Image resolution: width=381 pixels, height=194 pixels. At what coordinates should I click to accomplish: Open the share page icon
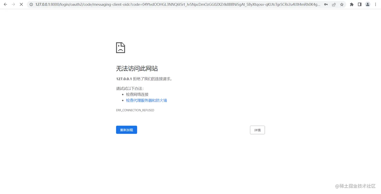tap(334, 4)
